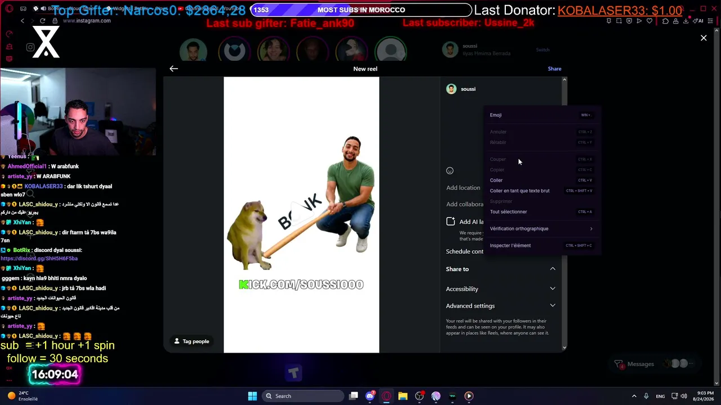
Task: Click the Add collaborators field
Action: 465,204
